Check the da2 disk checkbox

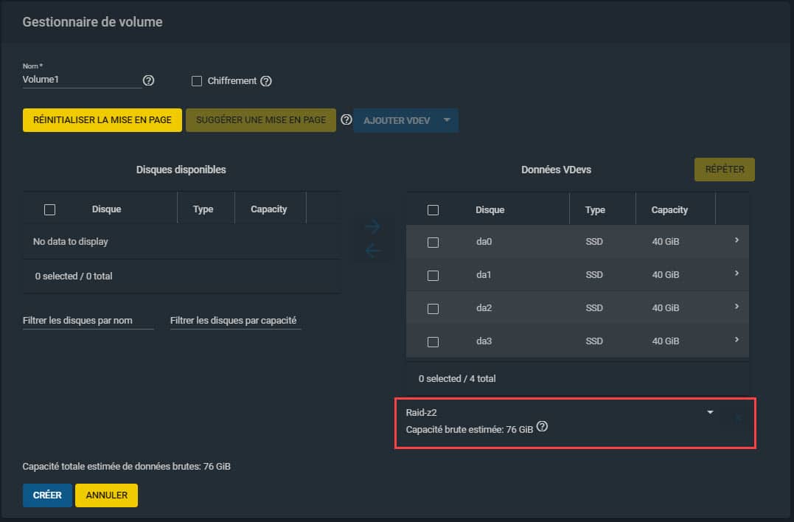[x=433, y=309]
